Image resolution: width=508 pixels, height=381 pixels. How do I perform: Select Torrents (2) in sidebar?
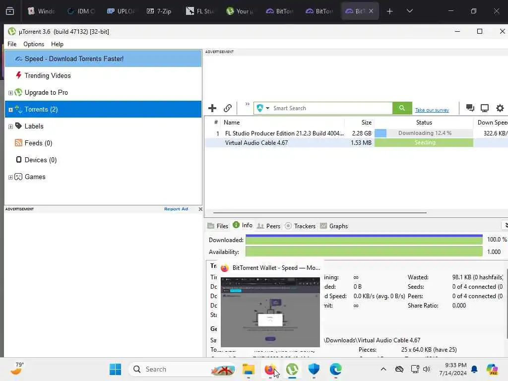click(x=103, y=109)
